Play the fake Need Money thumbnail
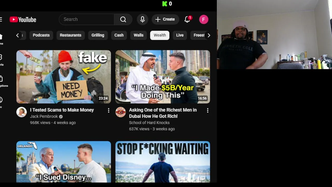This screenshot has width=332, height=187. click(64, 77)
